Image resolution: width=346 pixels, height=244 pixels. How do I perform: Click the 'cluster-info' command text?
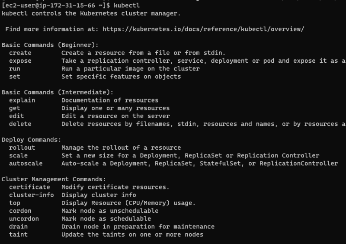point(31,195)
